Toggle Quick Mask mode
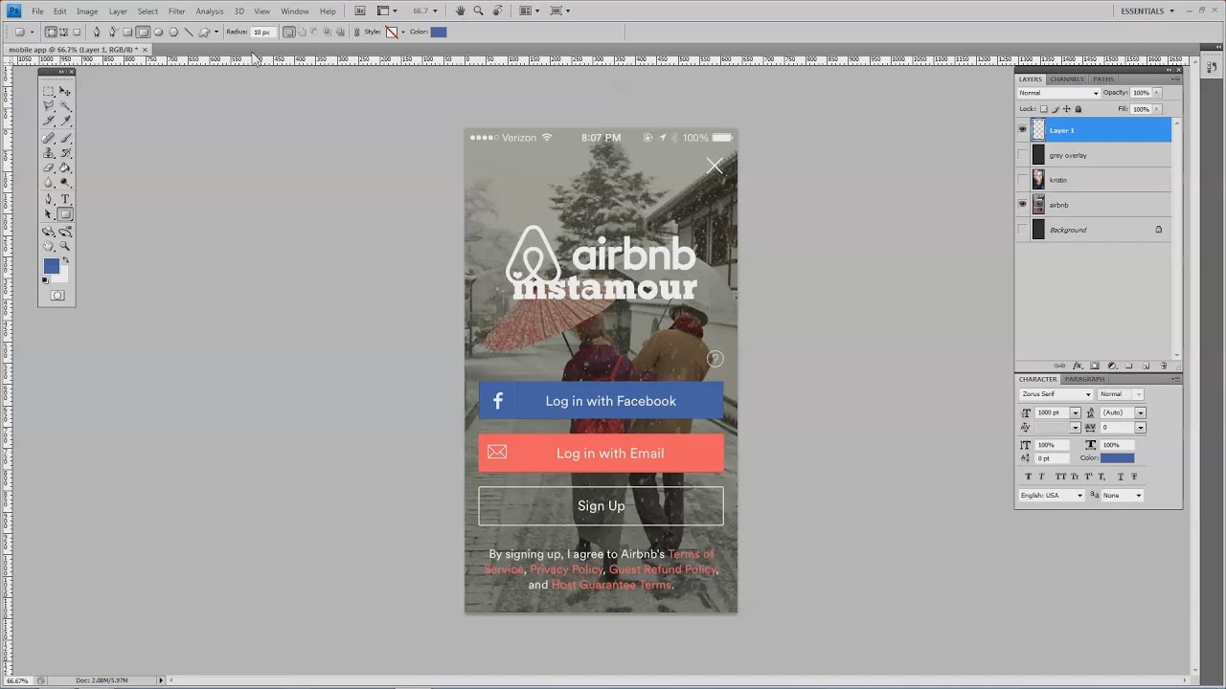Viewport: 1226px width, 689px height. pos(57,296)
